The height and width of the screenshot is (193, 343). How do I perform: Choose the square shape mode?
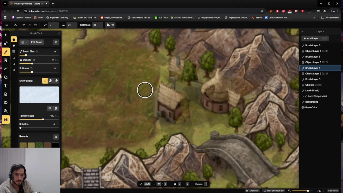pyautogui.click(x=14, y=58)
